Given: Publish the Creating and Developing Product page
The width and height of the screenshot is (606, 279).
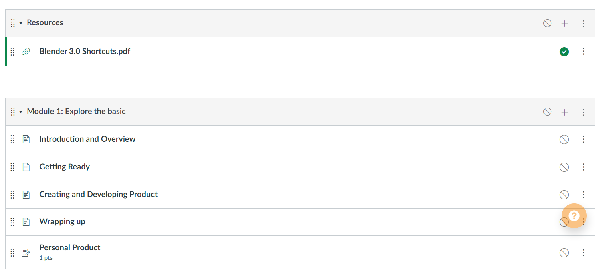Looking at the screenshot, I should pos(564,195).
